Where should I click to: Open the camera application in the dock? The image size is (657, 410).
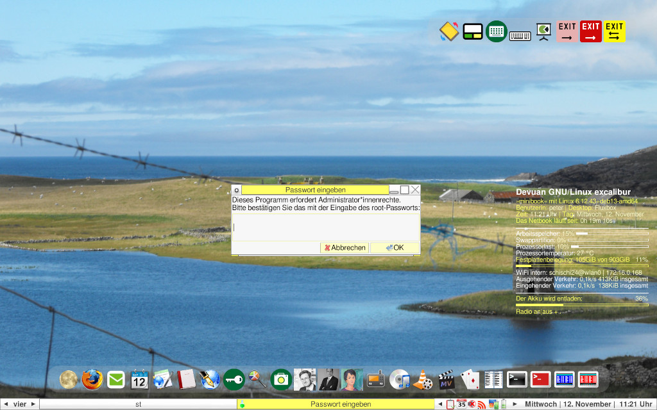[x=281, y=379]
